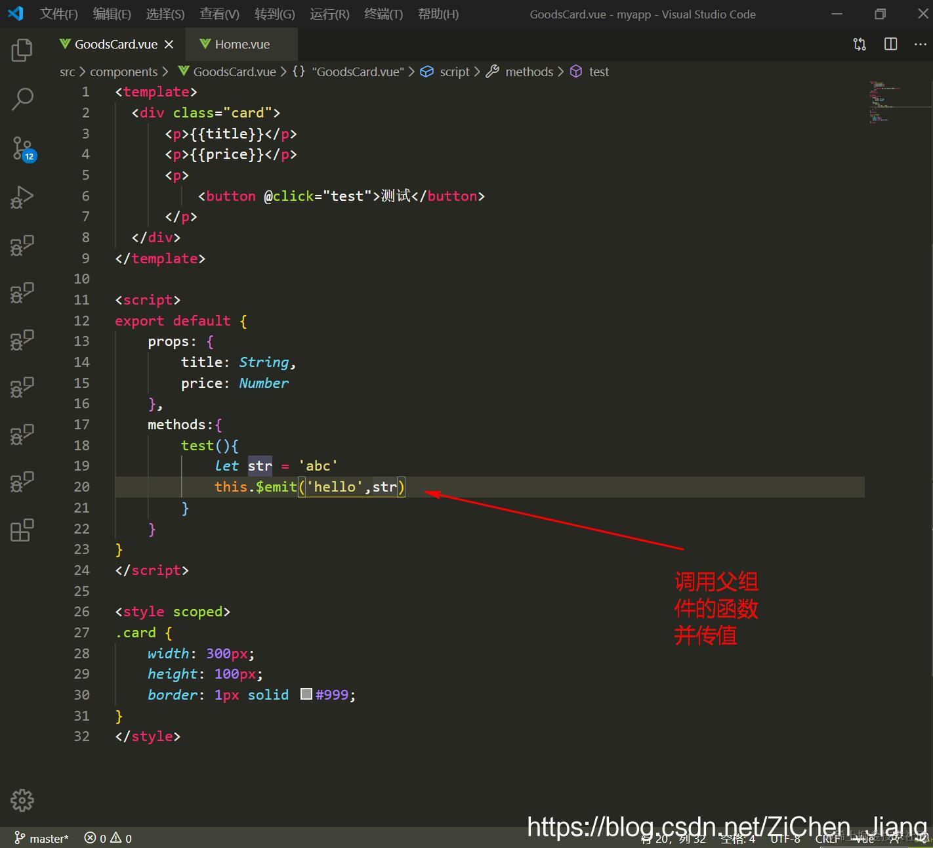
Task: Open the Manage settings gear
Action: click(x=22, y=800)
